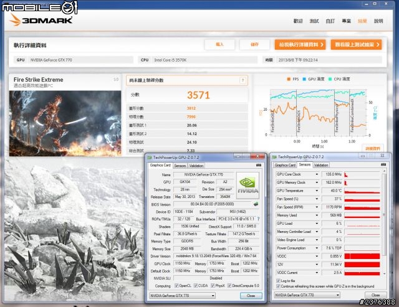Toggle Continue refreshing while GPU-Z in background
399x307 pixels.
tap(278, 286)
